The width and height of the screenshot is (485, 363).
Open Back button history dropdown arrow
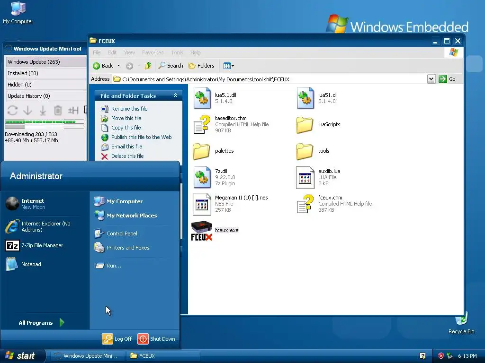[118, 66]
